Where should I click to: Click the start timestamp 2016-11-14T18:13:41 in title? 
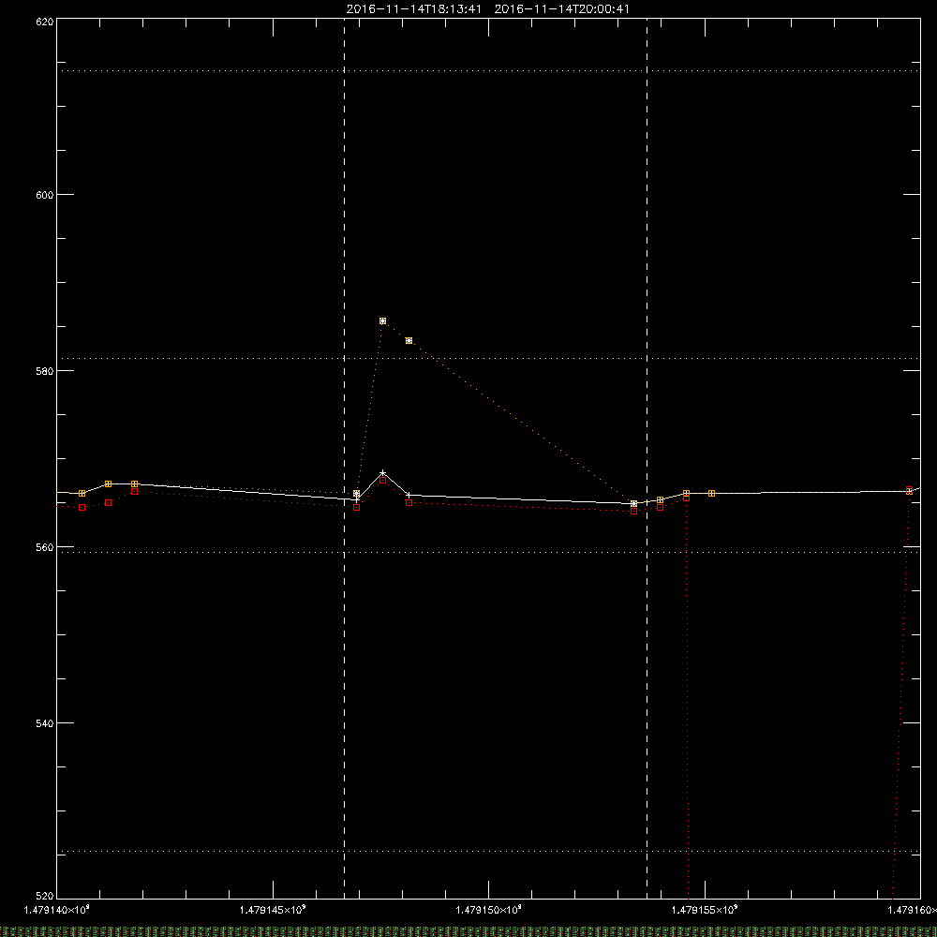click(x=413, y=9)
